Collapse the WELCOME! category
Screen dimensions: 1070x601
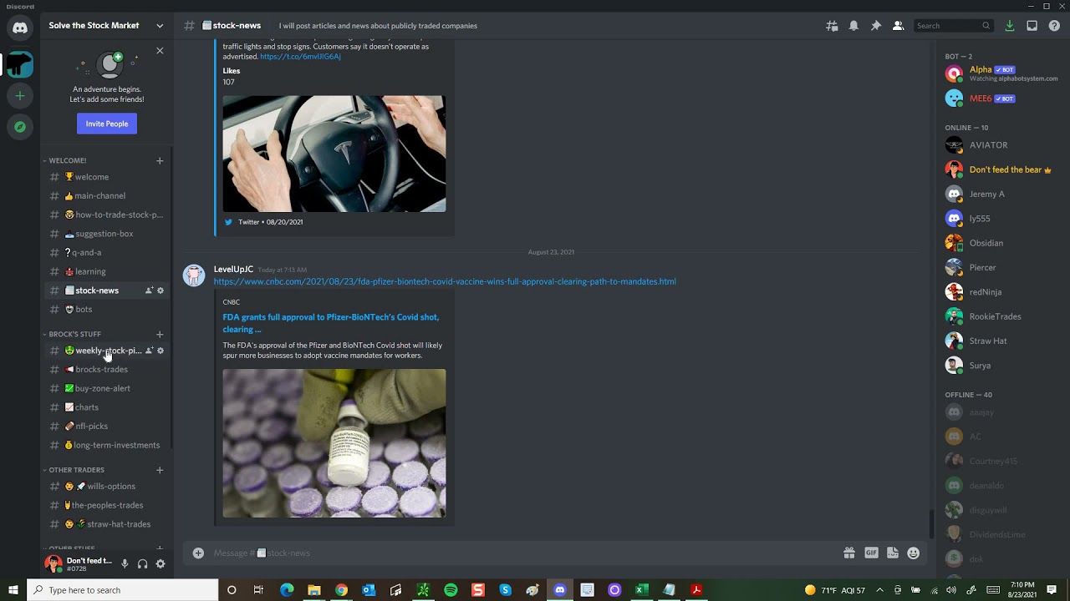click(67, 160)
